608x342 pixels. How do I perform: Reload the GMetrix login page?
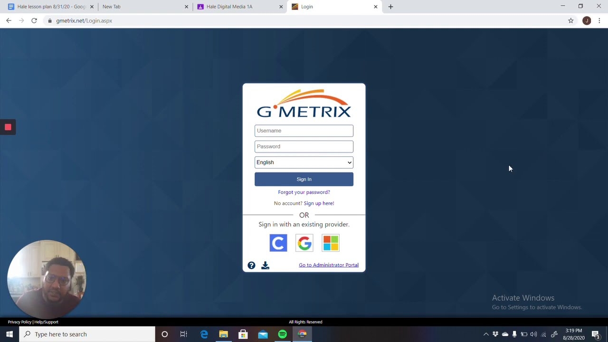34,20
